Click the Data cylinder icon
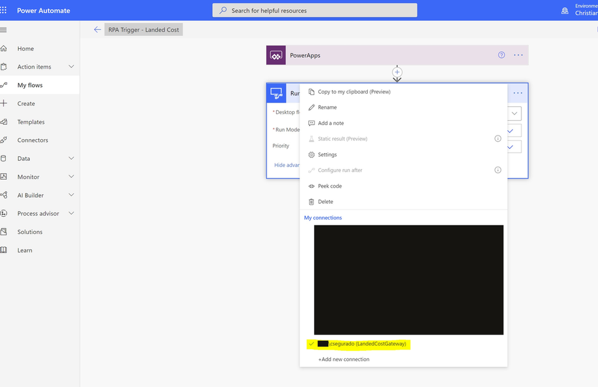The image size is (598, 387). pos(4,158)
